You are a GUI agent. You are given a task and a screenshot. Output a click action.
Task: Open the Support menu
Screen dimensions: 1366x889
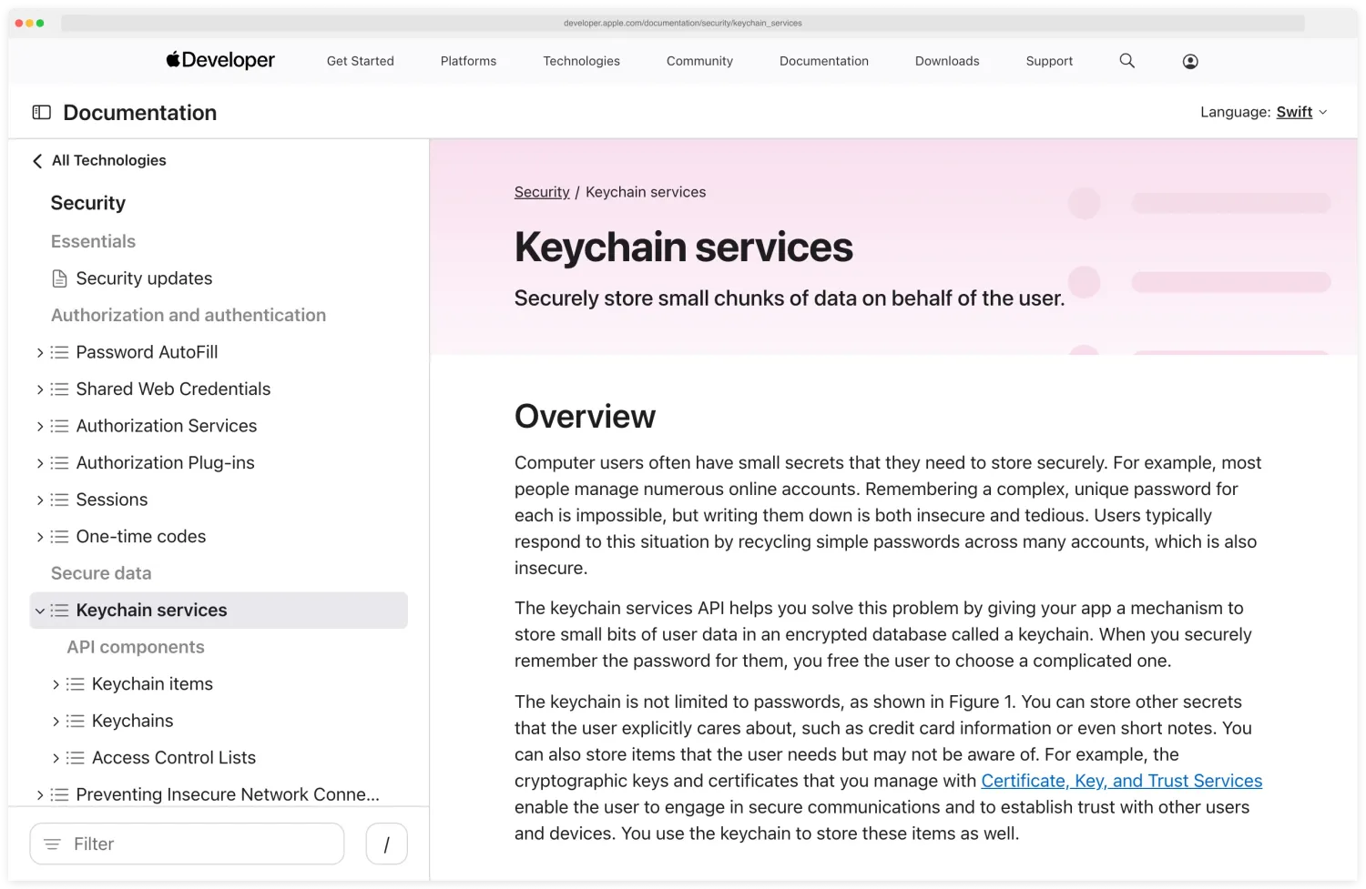(1049, 61)
